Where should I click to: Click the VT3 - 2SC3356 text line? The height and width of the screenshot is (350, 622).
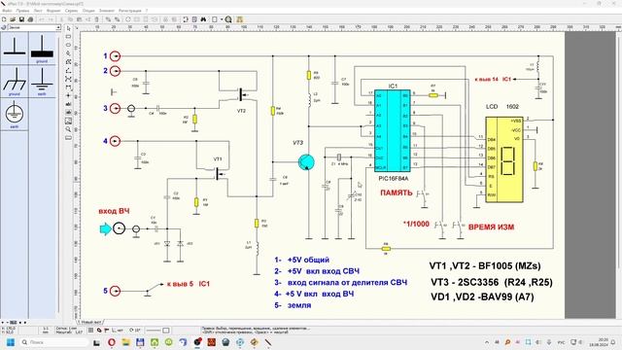[x=492, y=282]
